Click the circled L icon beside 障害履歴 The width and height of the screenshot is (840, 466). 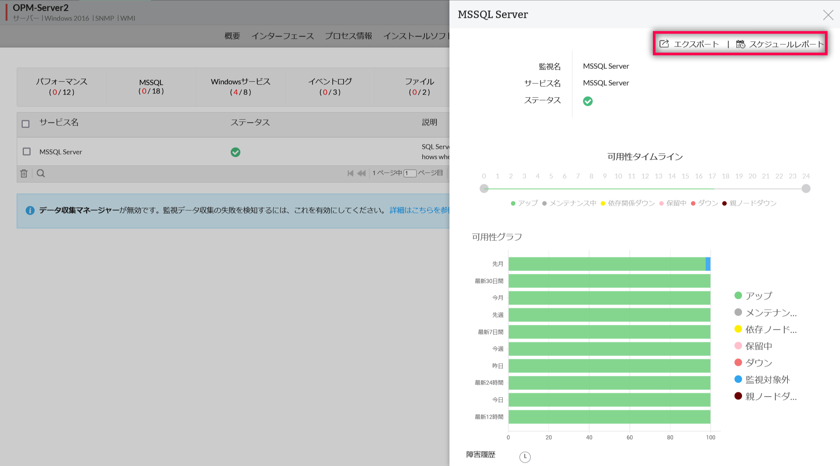525,456
